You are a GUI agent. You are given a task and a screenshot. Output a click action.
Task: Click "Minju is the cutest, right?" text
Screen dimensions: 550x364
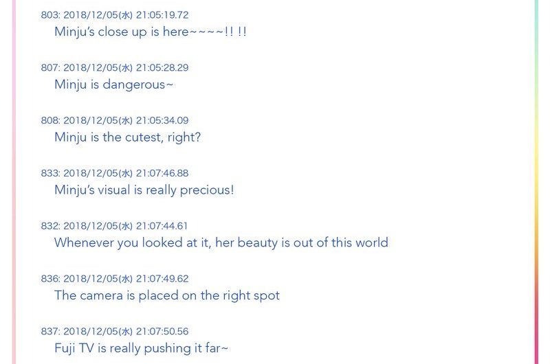128,137
